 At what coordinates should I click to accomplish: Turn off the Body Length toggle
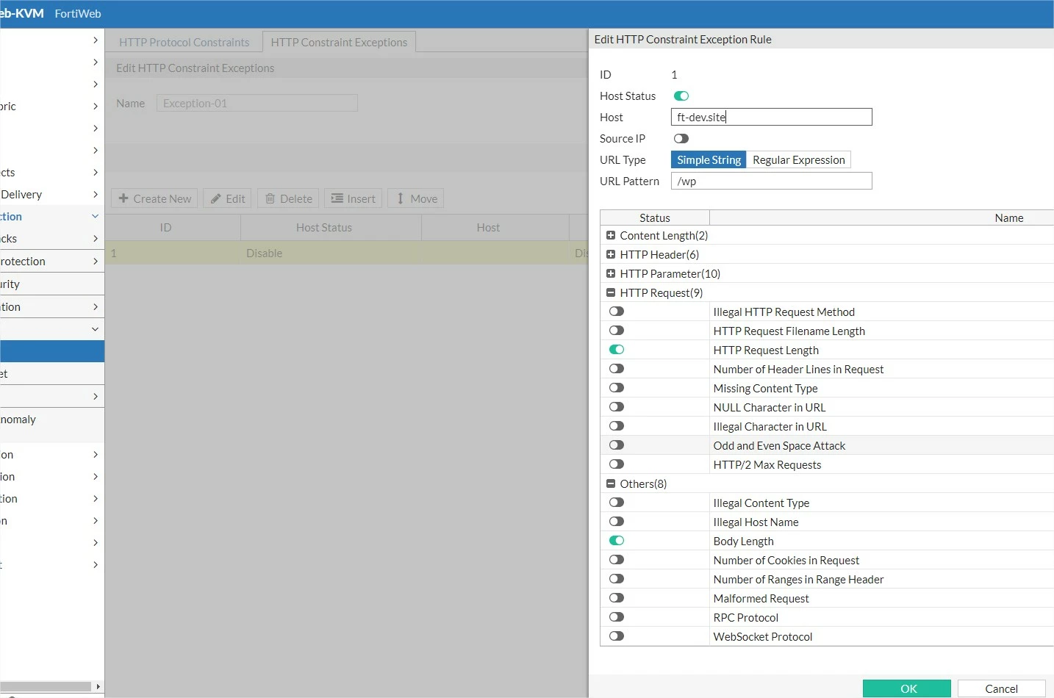pos(617,541)
